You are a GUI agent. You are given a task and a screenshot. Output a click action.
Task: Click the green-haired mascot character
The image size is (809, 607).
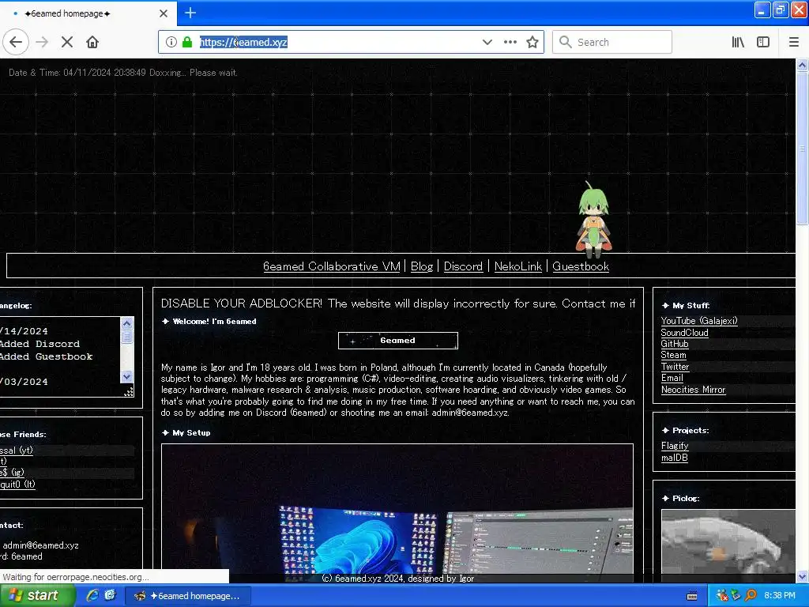pyautogui.click(x=593, y=220)
